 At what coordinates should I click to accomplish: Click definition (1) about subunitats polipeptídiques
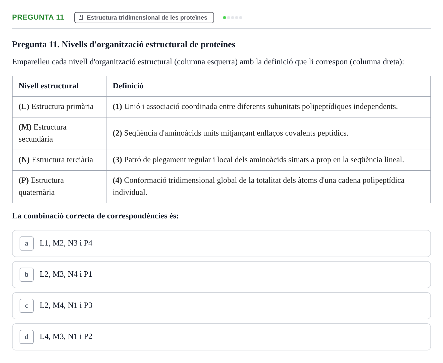point(268,107)
